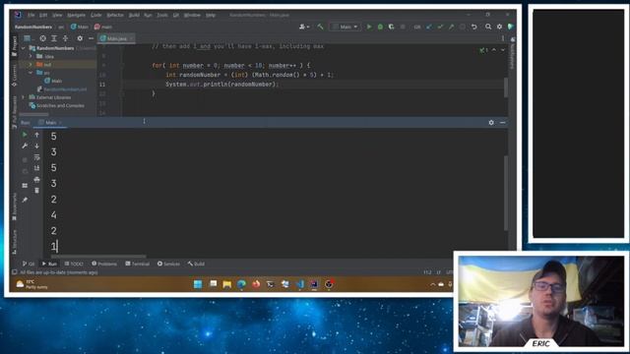Select the Main tab in Run panel
The image size is (630, 354).
[x=50, y=122]
